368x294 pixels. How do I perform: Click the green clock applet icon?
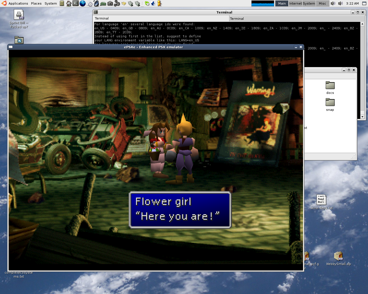coord(147,3)
